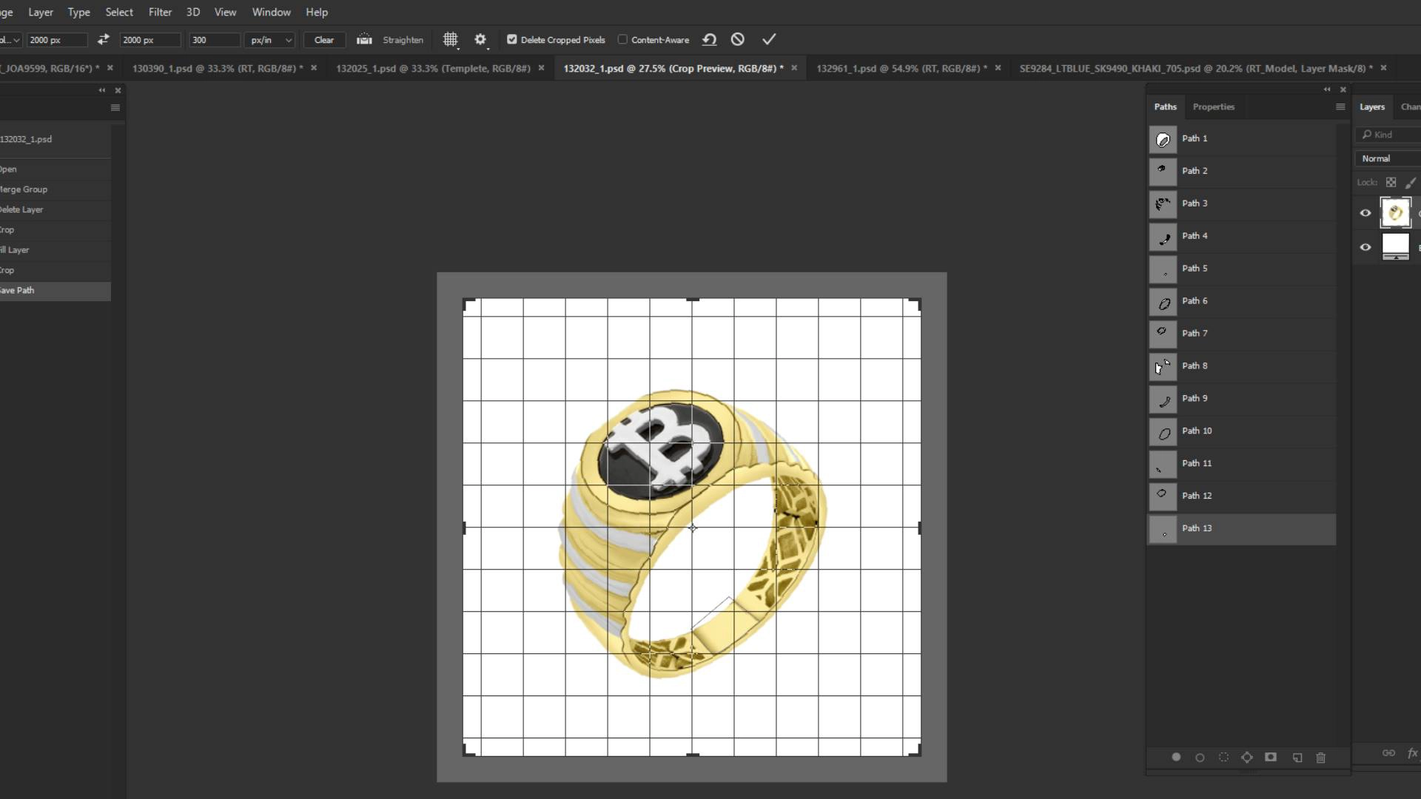Reset the crop box
1421x799 pixels.
pos(709,40)
